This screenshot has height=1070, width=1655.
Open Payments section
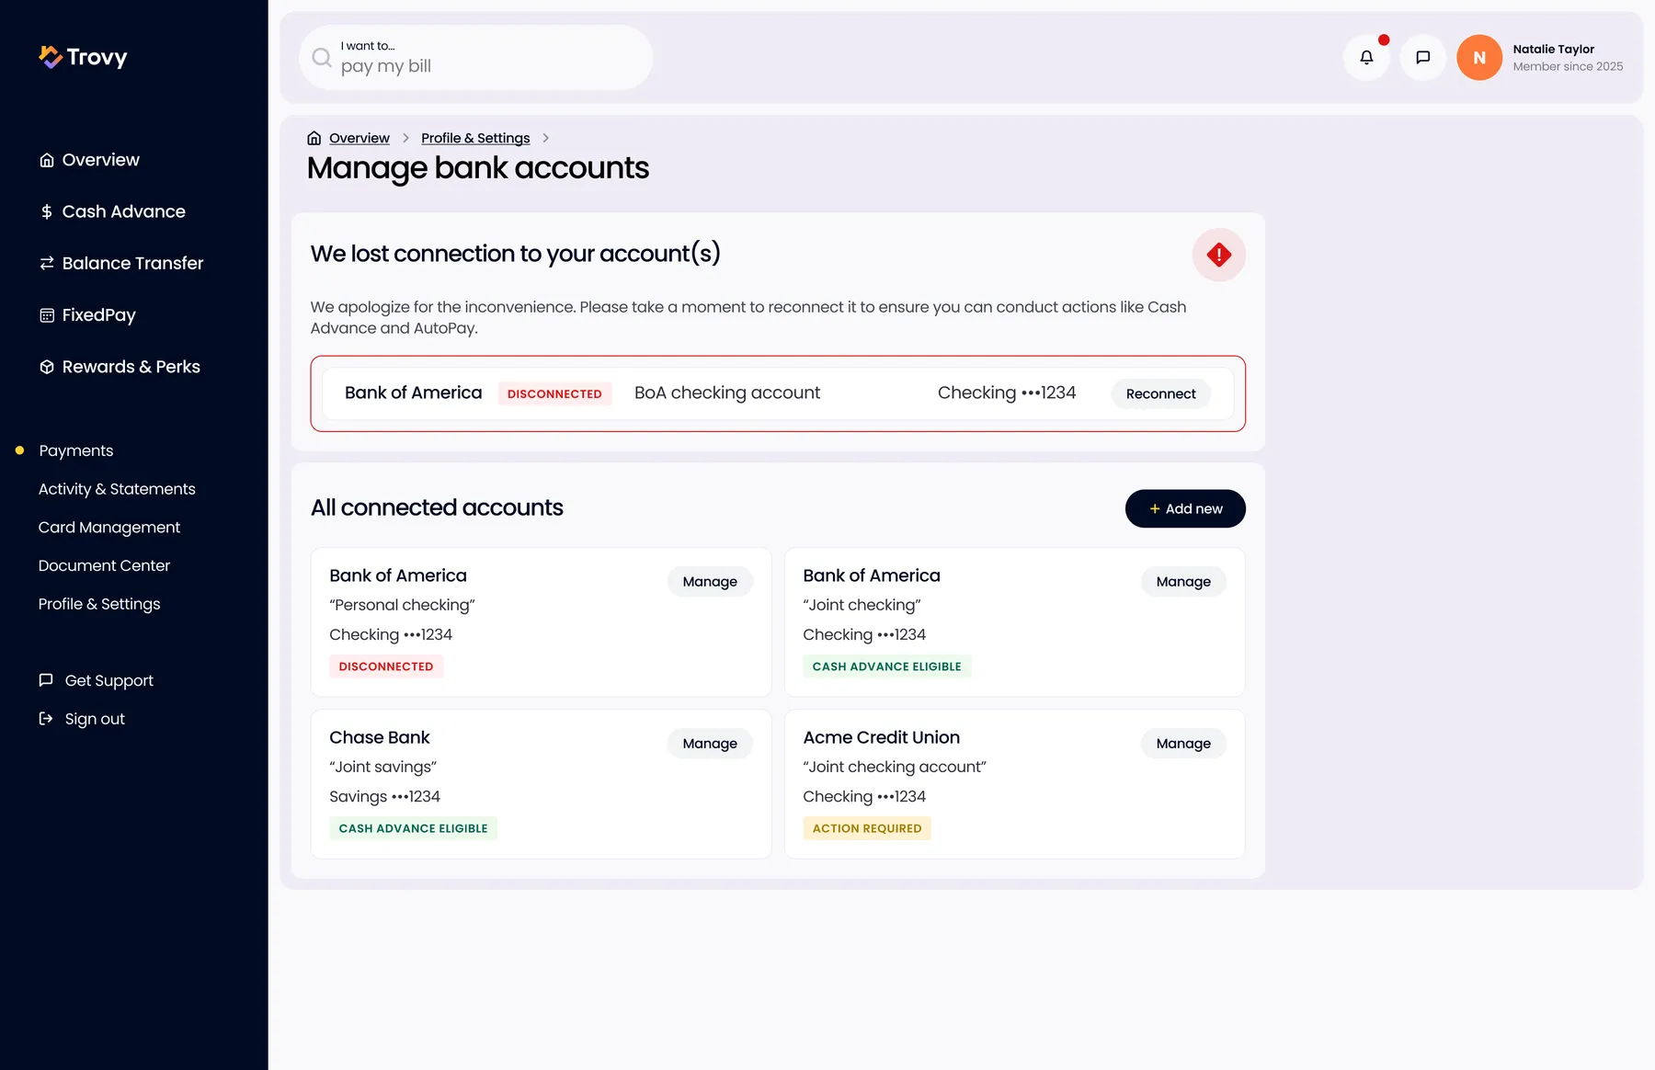tap(76, 450)
